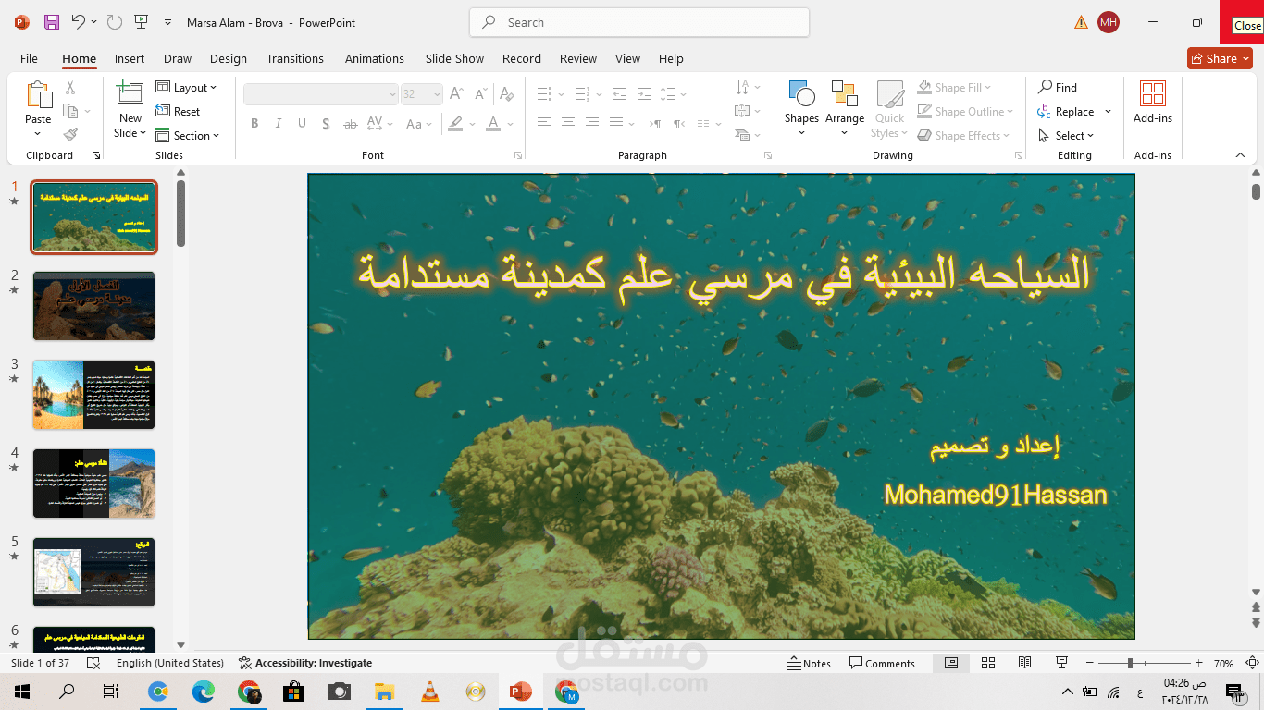Open the Transitions tab

(x=295, y=58)
